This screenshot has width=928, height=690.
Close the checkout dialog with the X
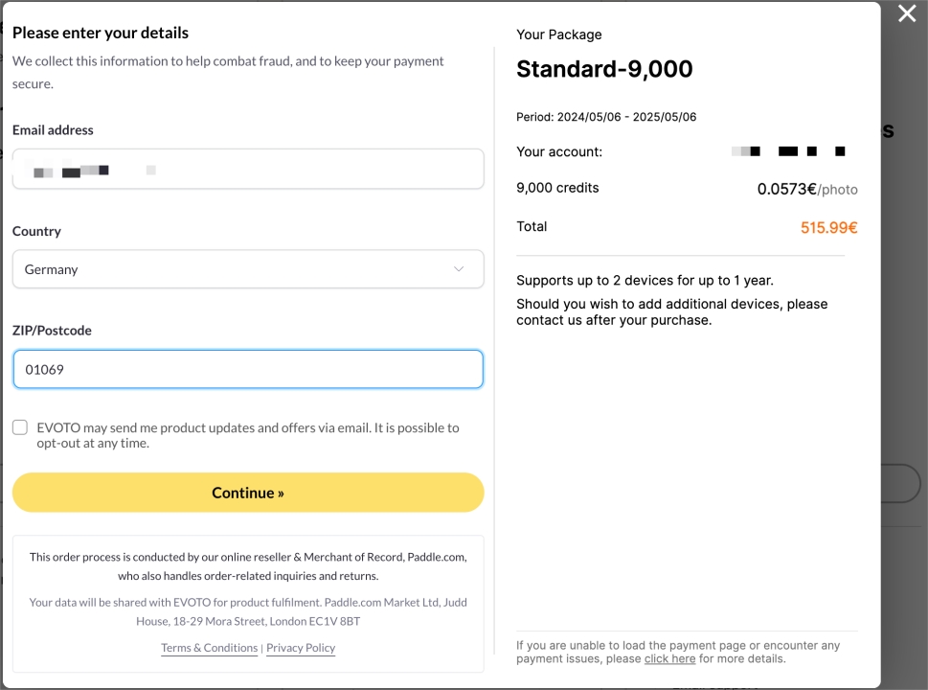[x=907, y=13]
